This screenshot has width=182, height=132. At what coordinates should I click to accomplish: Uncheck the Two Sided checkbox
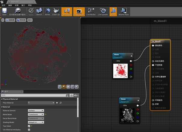pyautogui.click(x=29, y=126)
